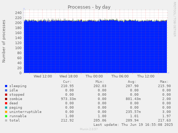The image size is (178, 133).
Task: Click the 0 y-axis tick label
Action: tap(20, 73)
